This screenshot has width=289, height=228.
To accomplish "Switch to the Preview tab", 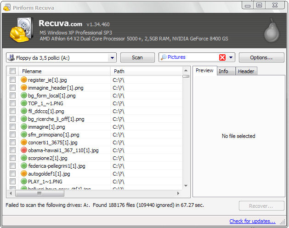I will pos(204,70).
